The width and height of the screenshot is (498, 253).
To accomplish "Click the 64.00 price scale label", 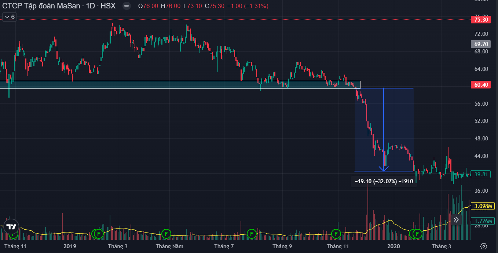I will (481, 69).
